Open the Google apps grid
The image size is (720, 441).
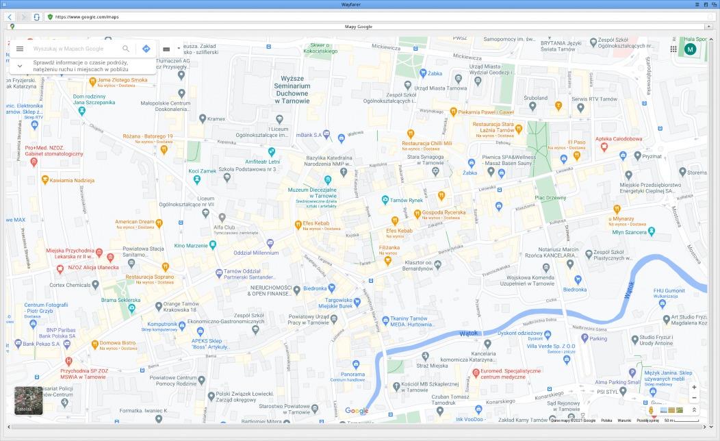click(673, 49)
